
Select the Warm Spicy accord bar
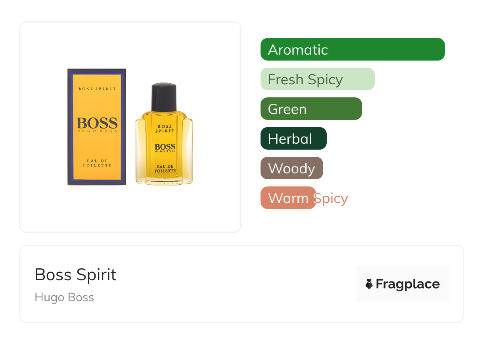[x=287, y=198]
